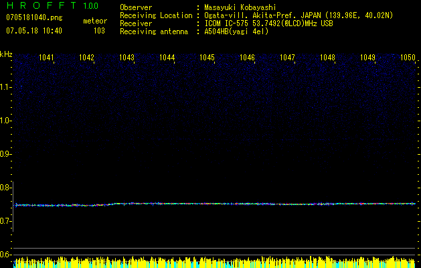421x268 pixels.
Task: Click the 1050 time axis marker
Action: [x=408, y=57]
